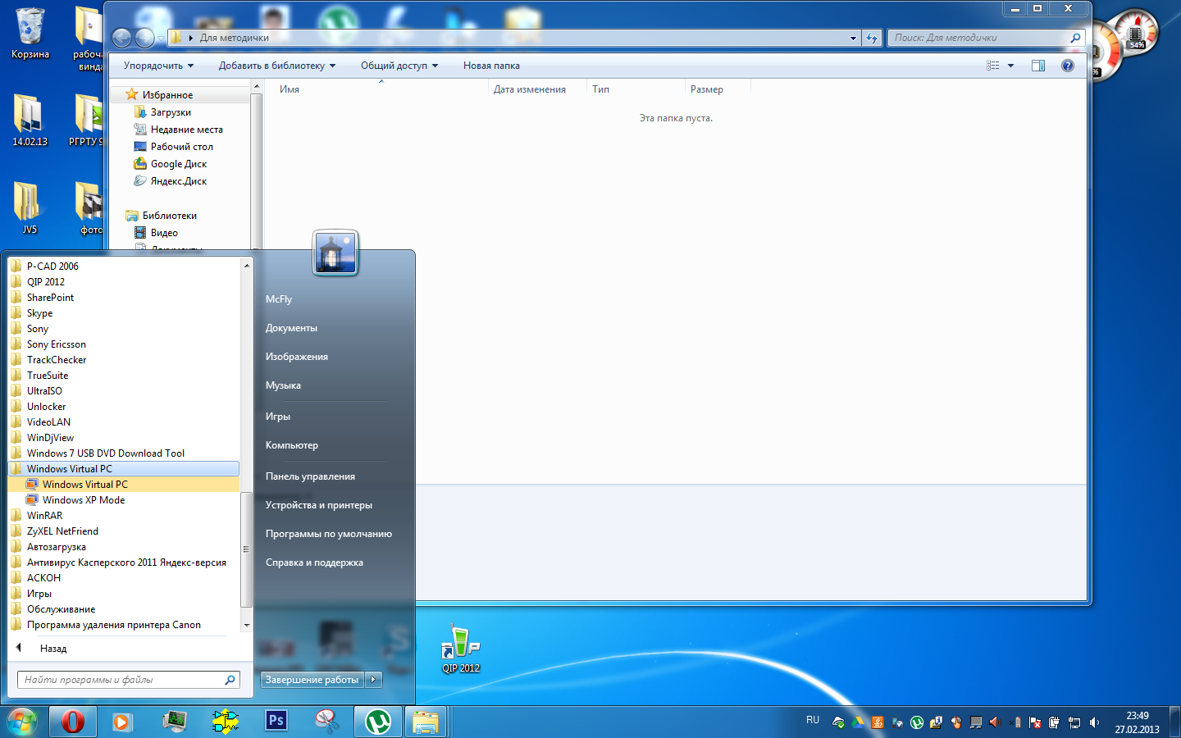The width and height of the screenshot is (1181, 738).
Task: Expand the Skype program folder
Action: (124, 313)
